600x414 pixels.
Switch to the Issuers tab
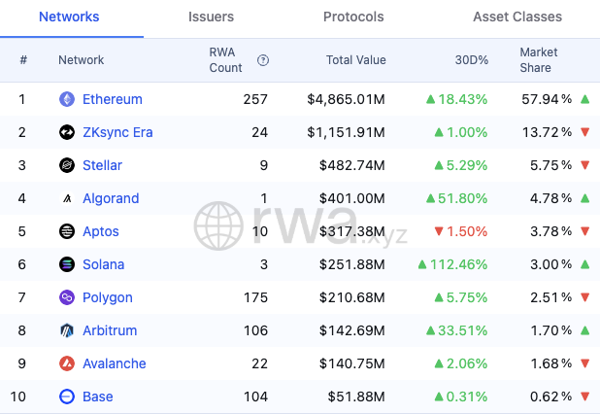coord(210,17)
